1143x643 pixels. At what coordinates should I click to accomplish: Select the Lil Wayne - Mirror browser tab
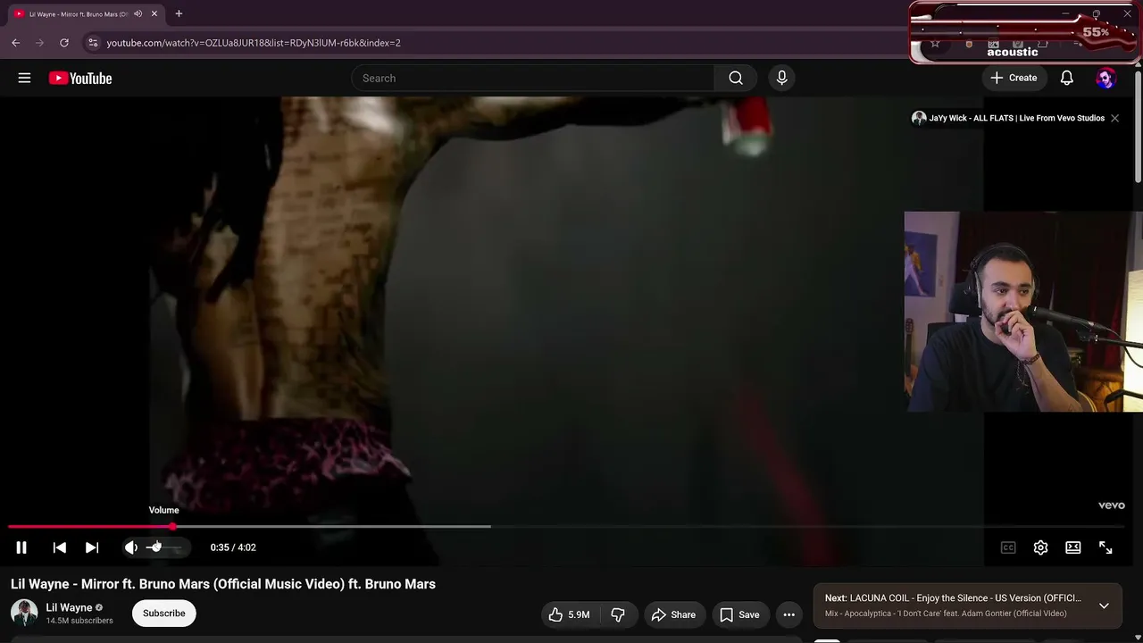click(86, 14)
